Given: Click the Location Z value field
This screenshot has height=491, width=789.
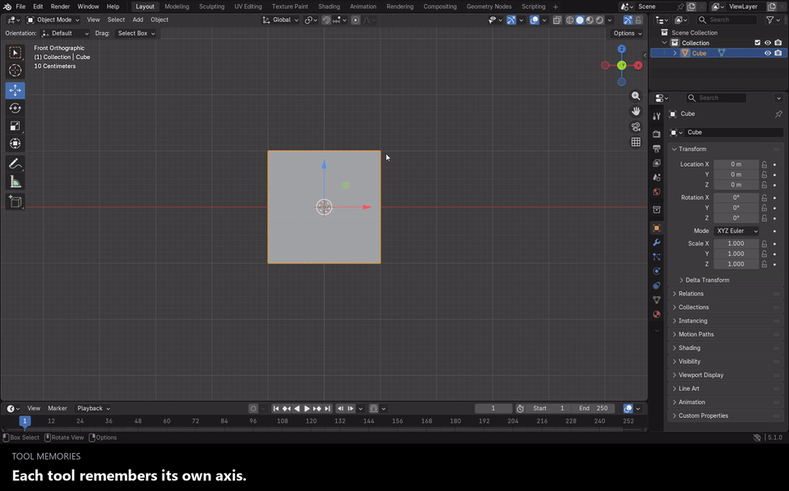Looking at the screenshot, I should [x=736, y=185].
